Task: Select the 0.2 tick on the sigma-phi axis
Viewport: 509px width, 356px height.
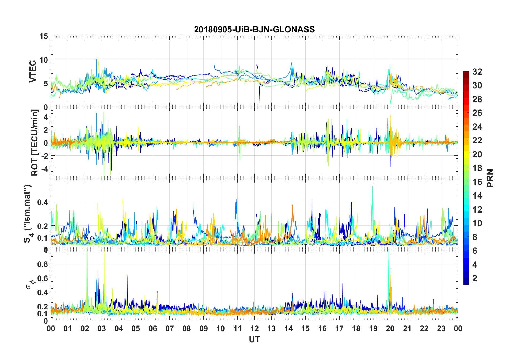Action: 43,306
